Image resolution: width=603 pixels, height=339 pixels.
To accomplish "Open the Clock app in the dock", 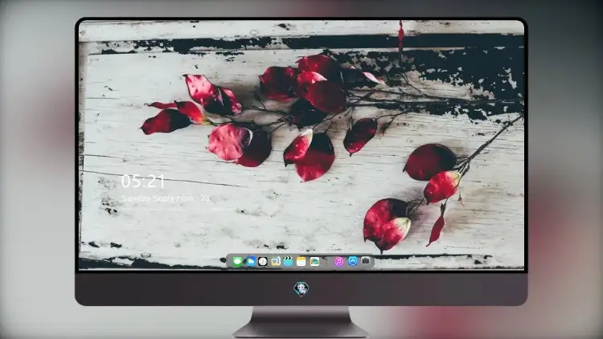I will tap(263, 262).
